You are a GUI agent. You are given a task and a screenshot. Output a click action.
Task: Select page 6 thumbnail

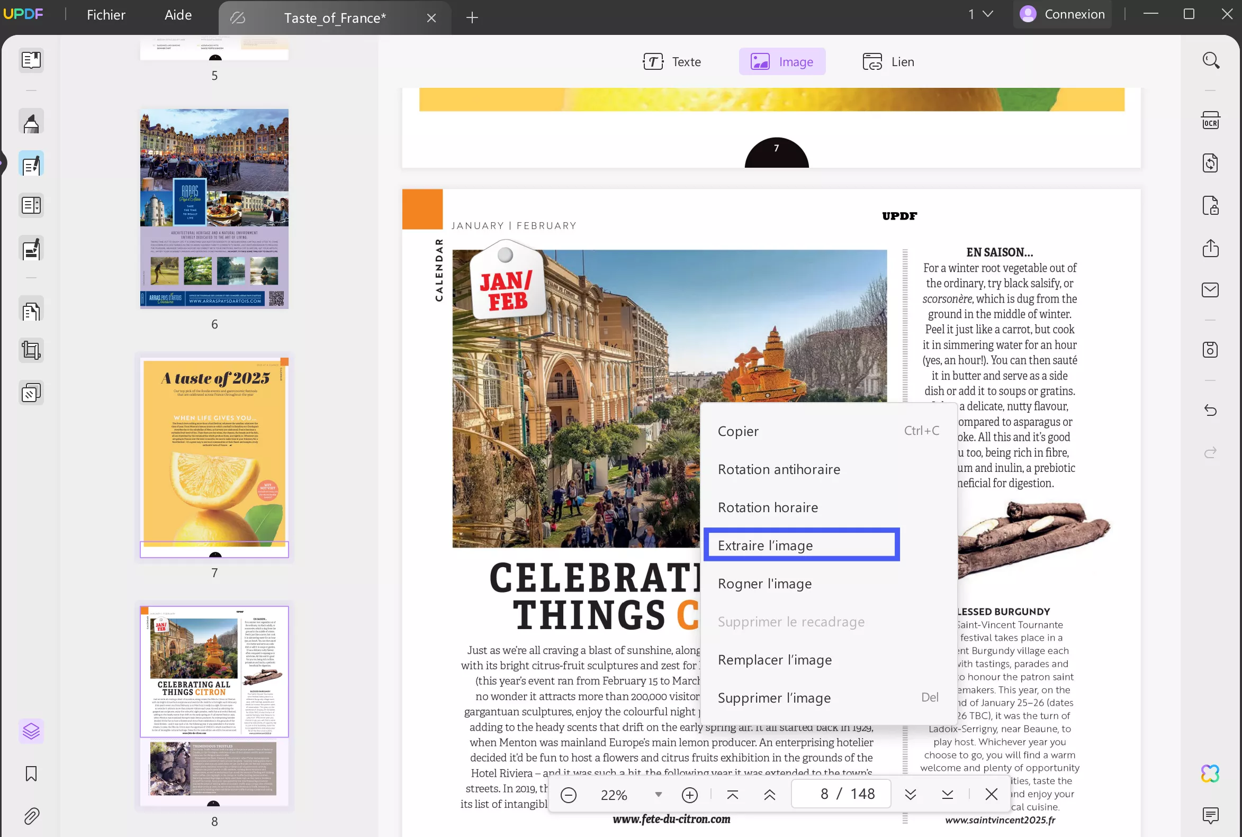214,208
